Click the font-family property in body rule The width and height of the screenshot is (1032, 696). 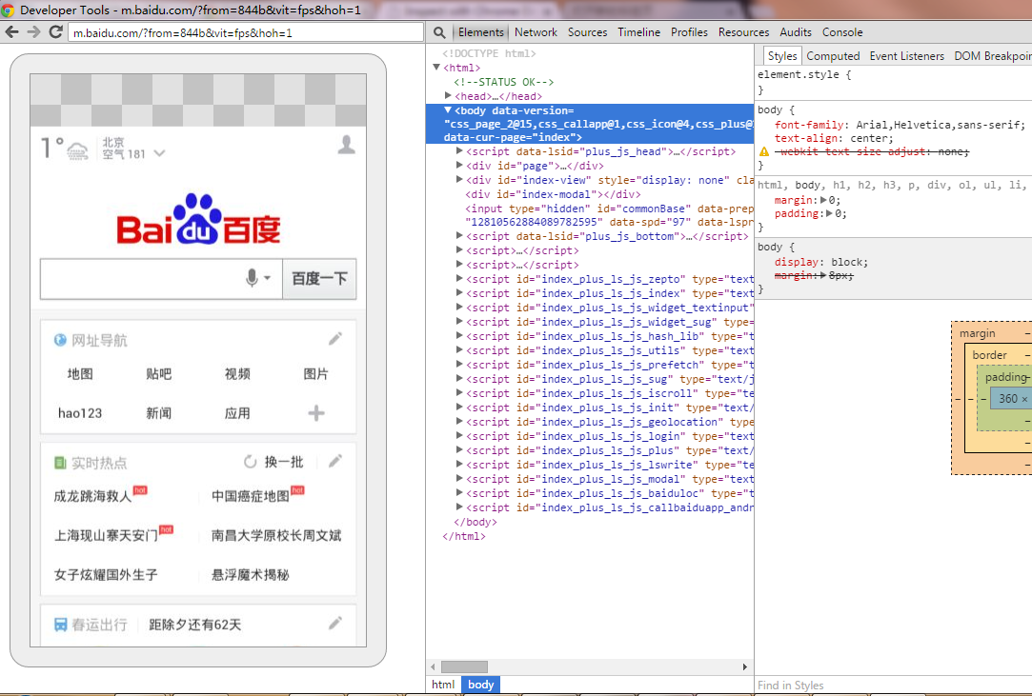[810, 125]
